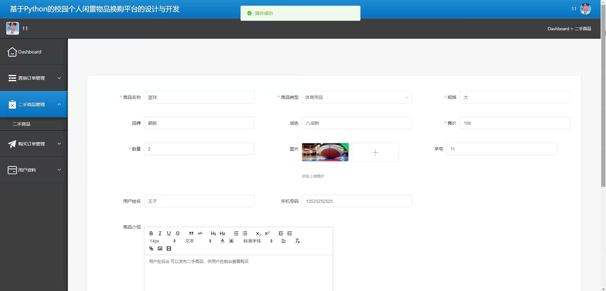This screenshot has height=291, width=606.
Task: Expand the 用户资料 menu chevron
Action: pos(59,170)
